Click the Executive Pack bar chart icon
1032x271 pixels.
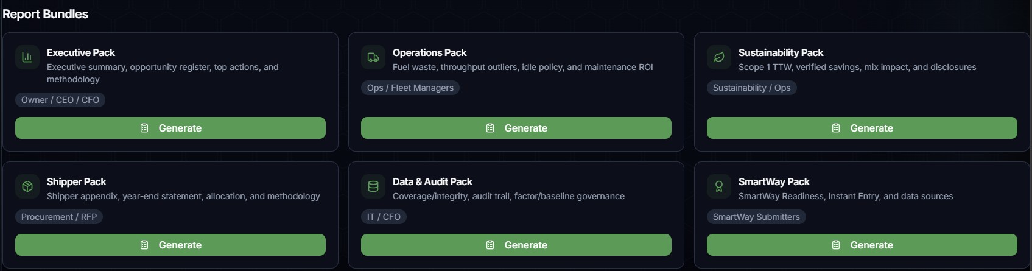27,57
